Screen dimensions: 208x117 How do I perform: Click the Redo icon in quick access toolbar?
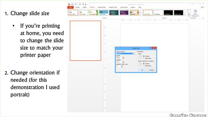pos(80,4)
